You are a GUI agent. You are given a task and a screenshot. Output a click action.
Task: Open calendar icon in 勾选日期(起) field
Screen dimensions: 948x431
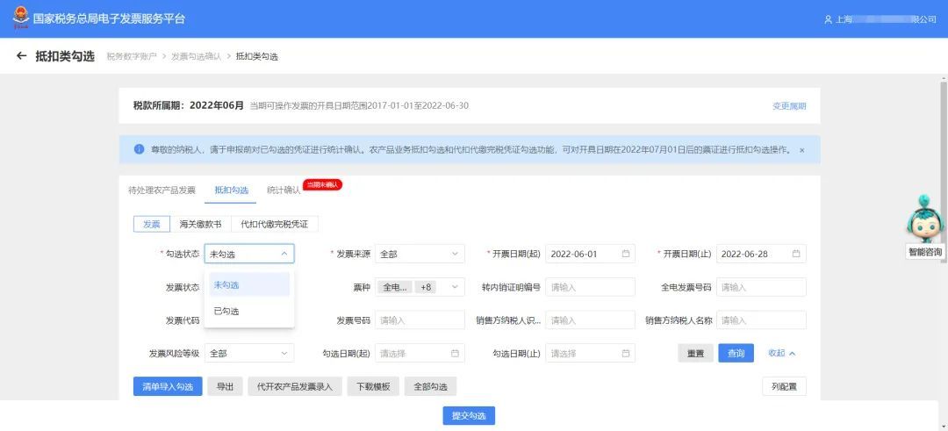(455, 353)
